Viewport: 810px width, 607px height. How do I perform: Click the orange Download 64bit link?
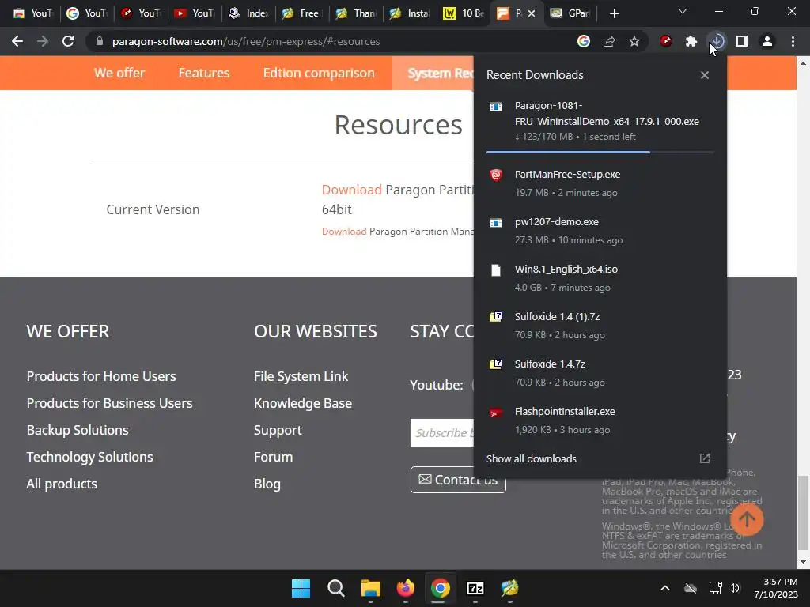point(351,190)
